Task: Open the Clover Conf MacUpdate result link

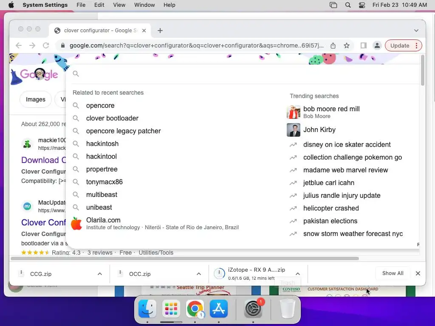Action: tap(44, 222)
